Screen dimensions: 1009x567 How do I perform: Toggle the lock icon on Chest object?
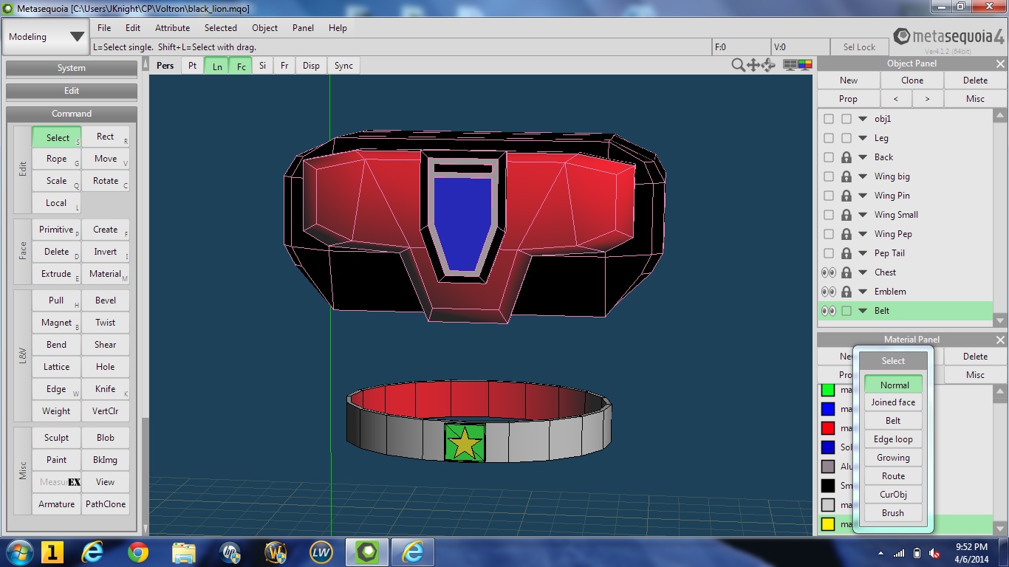[846, 272]
